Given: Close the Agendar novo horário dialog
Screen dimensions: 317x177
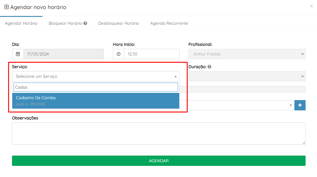Looking at the screenshot, I should click(x=311, y=6).
